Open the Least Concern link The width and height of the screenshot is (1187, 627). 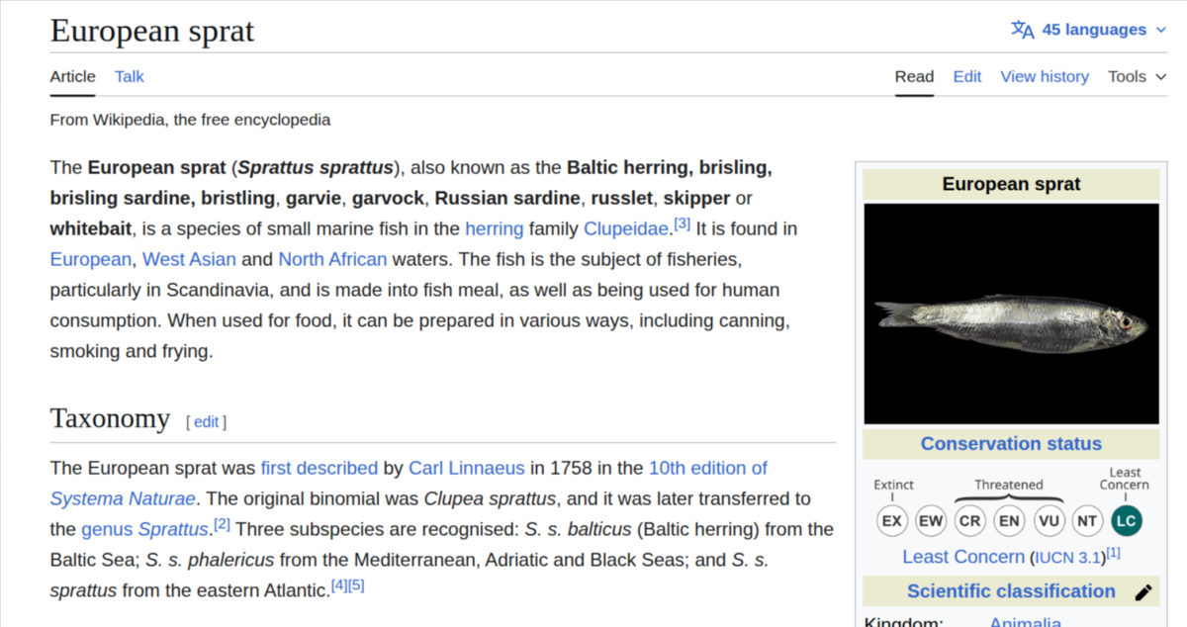(x=963, y=557)
